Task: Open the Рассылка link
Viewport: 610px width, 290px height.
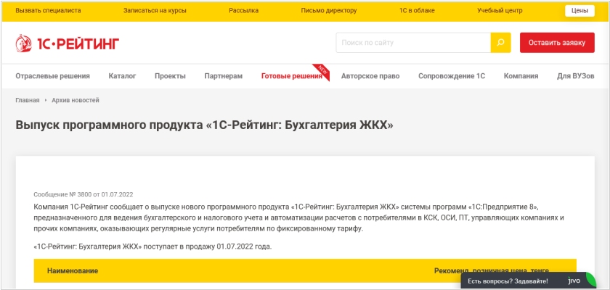Action: (243, 11)
